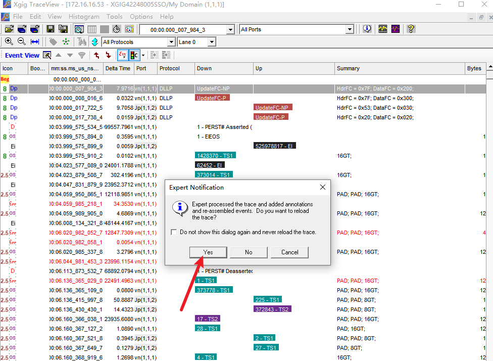Select the '372843 - TS2' event cell
Image resolution: width=493 pixels, height=361 pixels.
(272, 309)
